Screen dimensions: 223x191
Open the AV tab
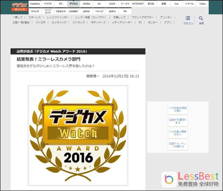click(x=99, y=4)
